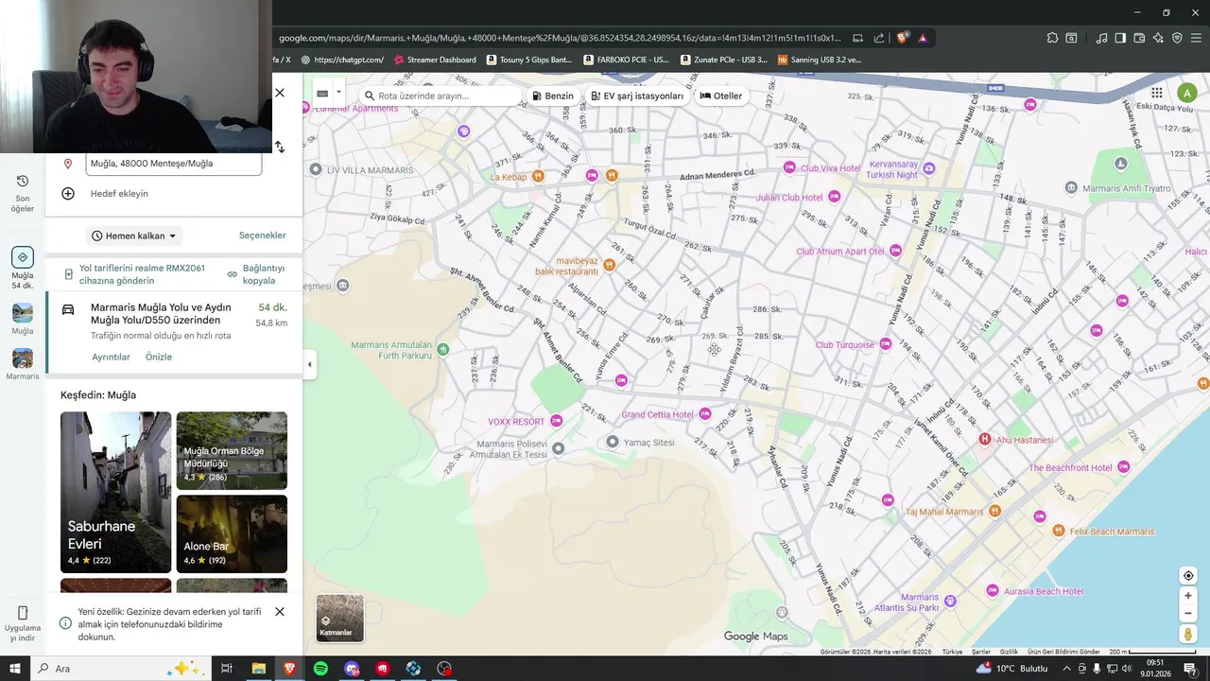Click the Club Viva Hotel marker

pyautogui.click(x=789, y=168)
